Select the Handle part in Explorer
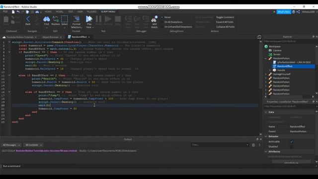Viewport: 318px width, 179px height. coord(281,70)
